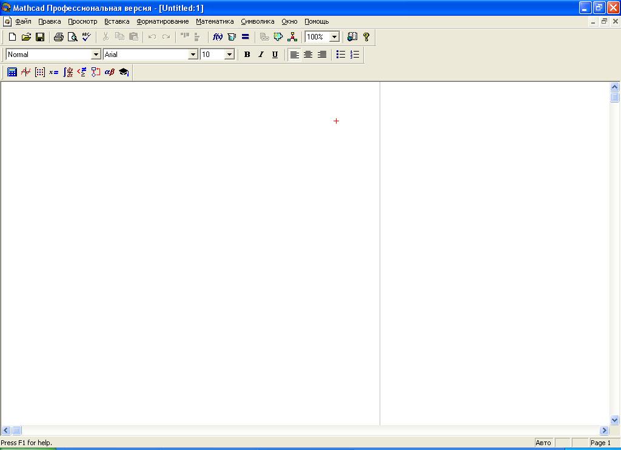
Task: Click the Copy icon
Action: 119,37
